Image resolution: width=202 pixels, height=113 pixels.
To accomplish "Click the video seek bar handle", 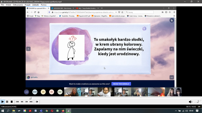I will click(x=30, y=98).
